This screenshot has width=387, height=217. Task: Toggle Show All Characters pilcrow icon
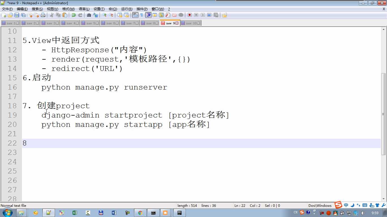(141, 15)
